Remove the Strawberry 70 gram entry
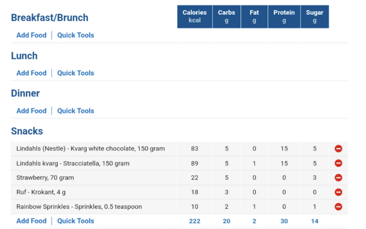The image size is (366, 229). tap(338, 178)
